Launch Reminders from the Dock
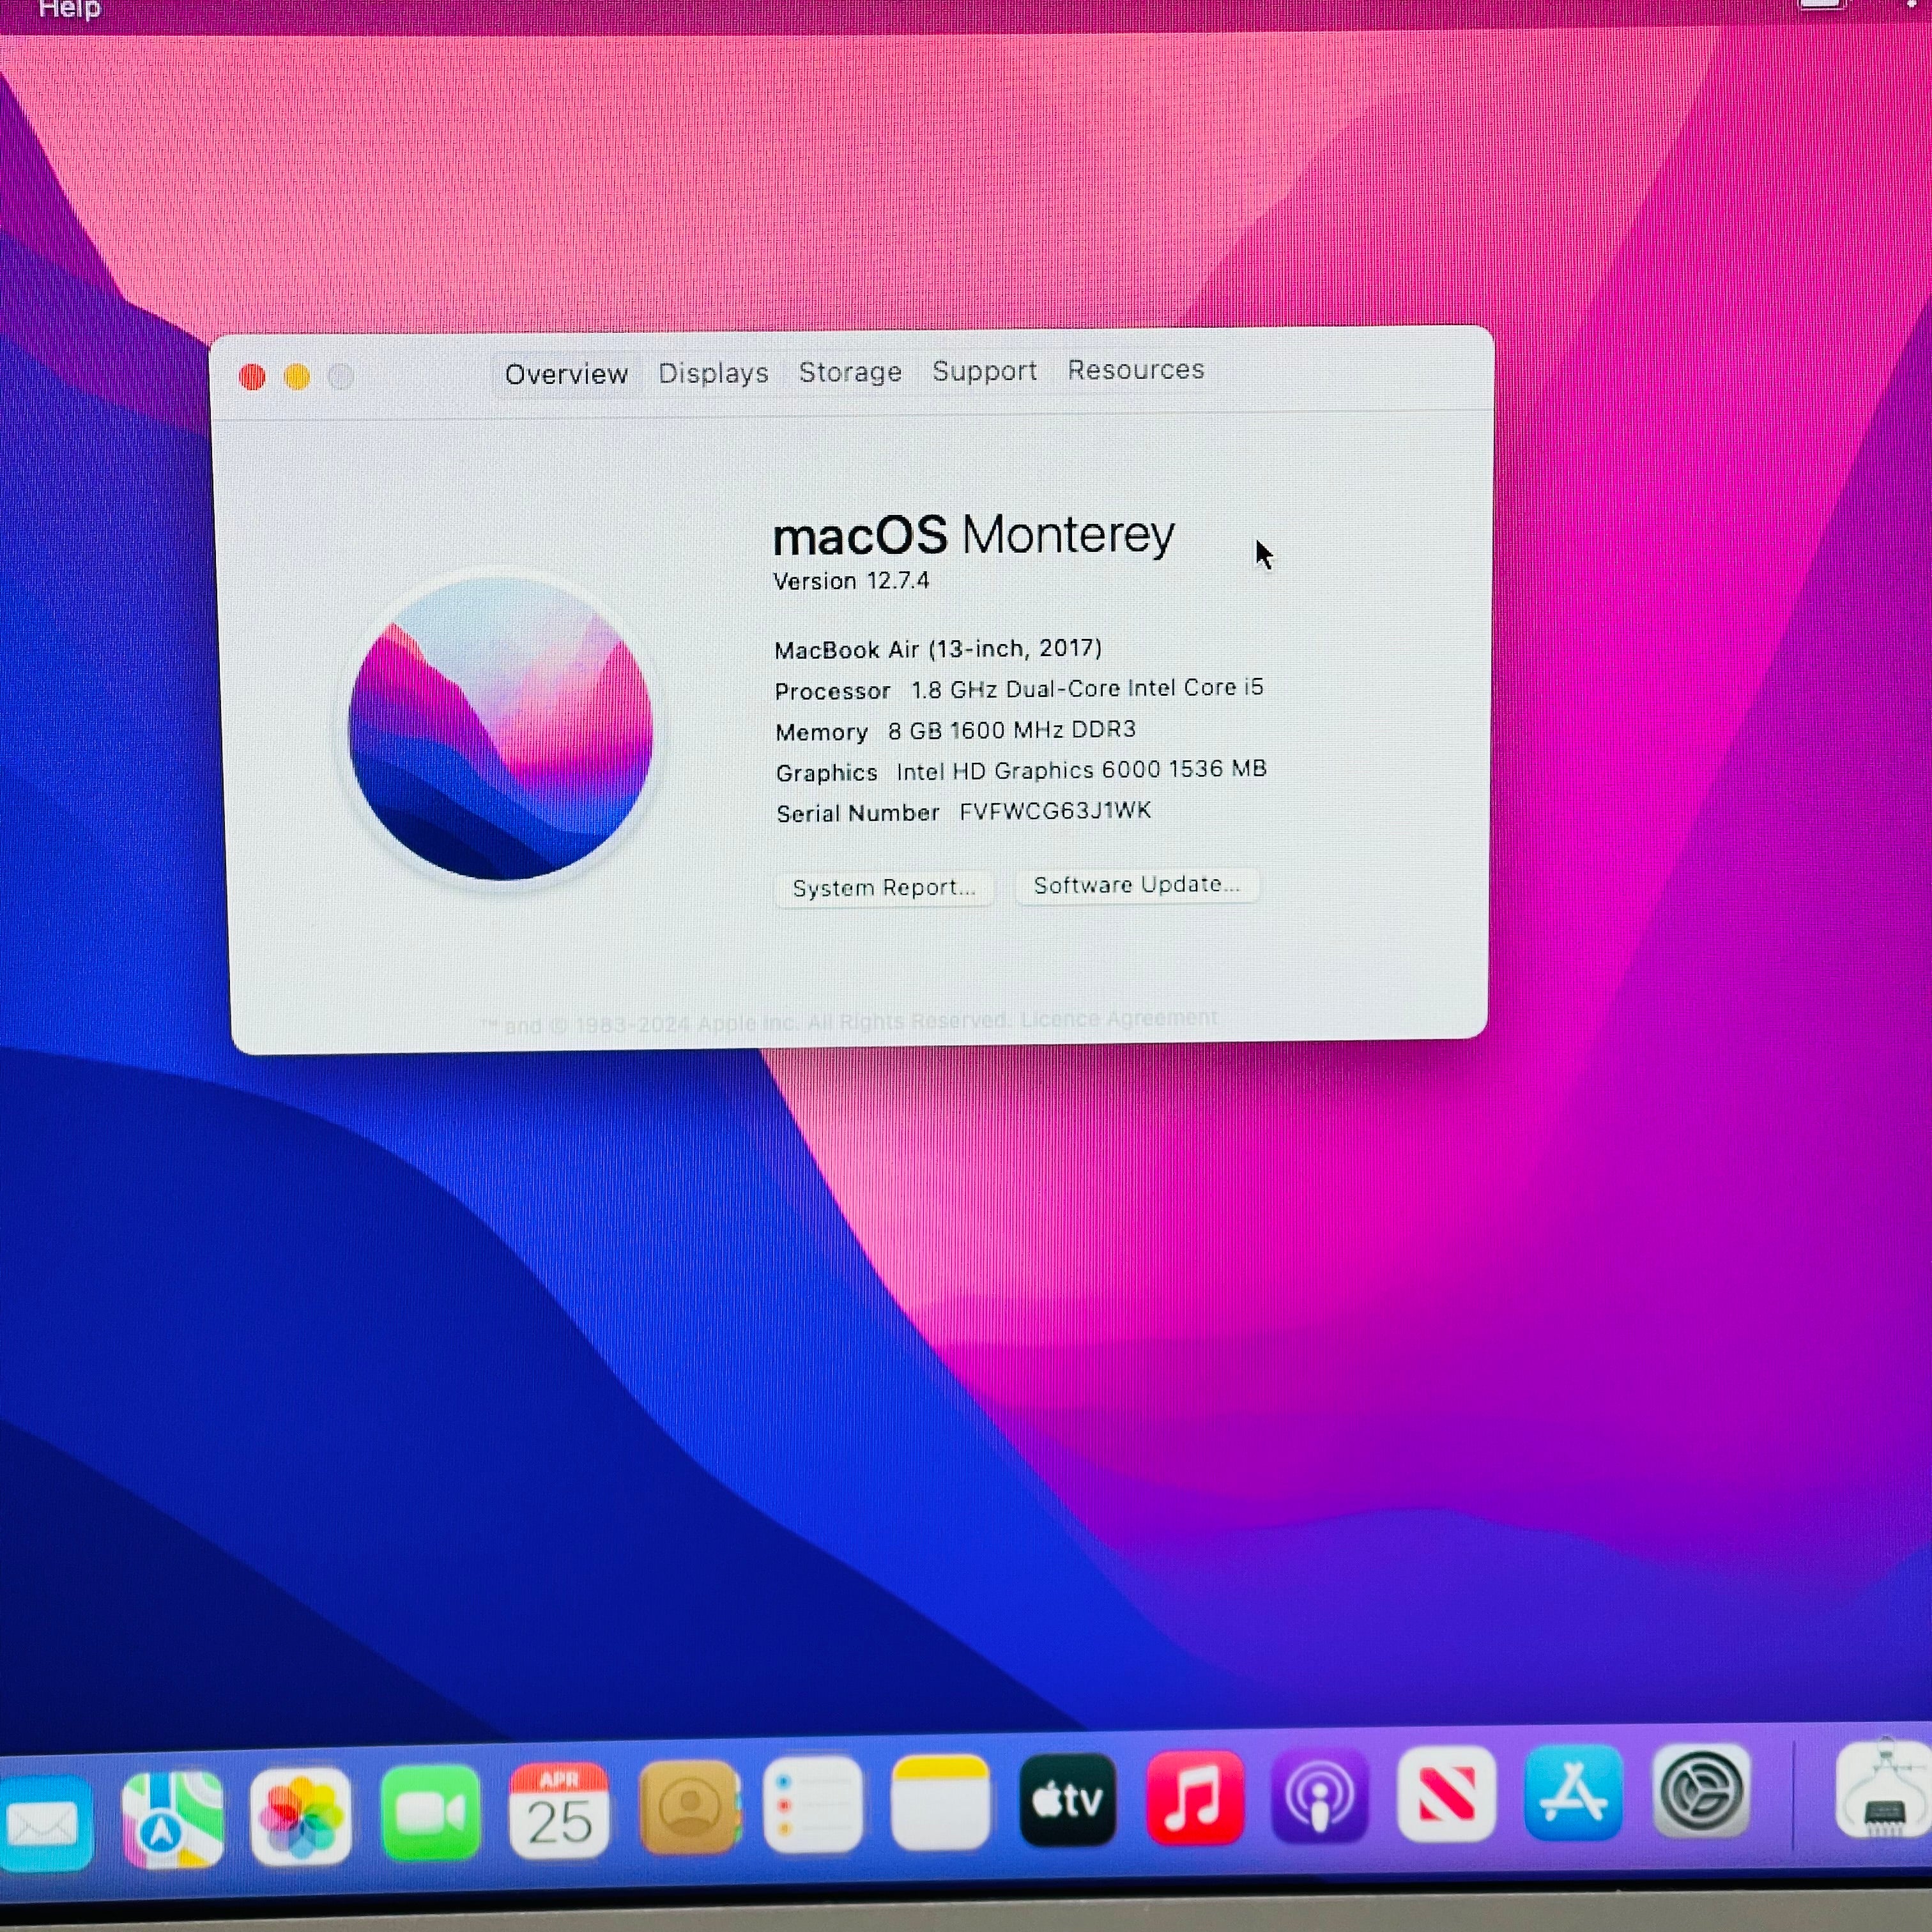 813,1804
